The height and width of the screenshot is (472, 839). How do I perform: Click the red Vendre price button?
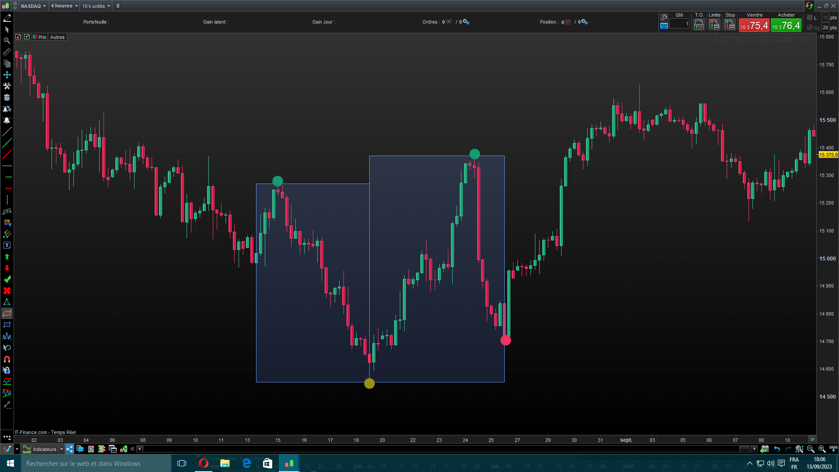point(754,26)
